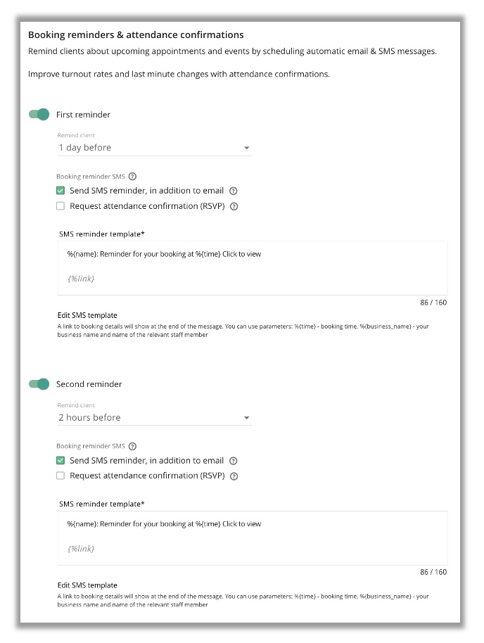Viewport: 484px width, 643px height.
Task: Click help icon beside second RSVP confirmation option
Action: click(x=234, y=476)
